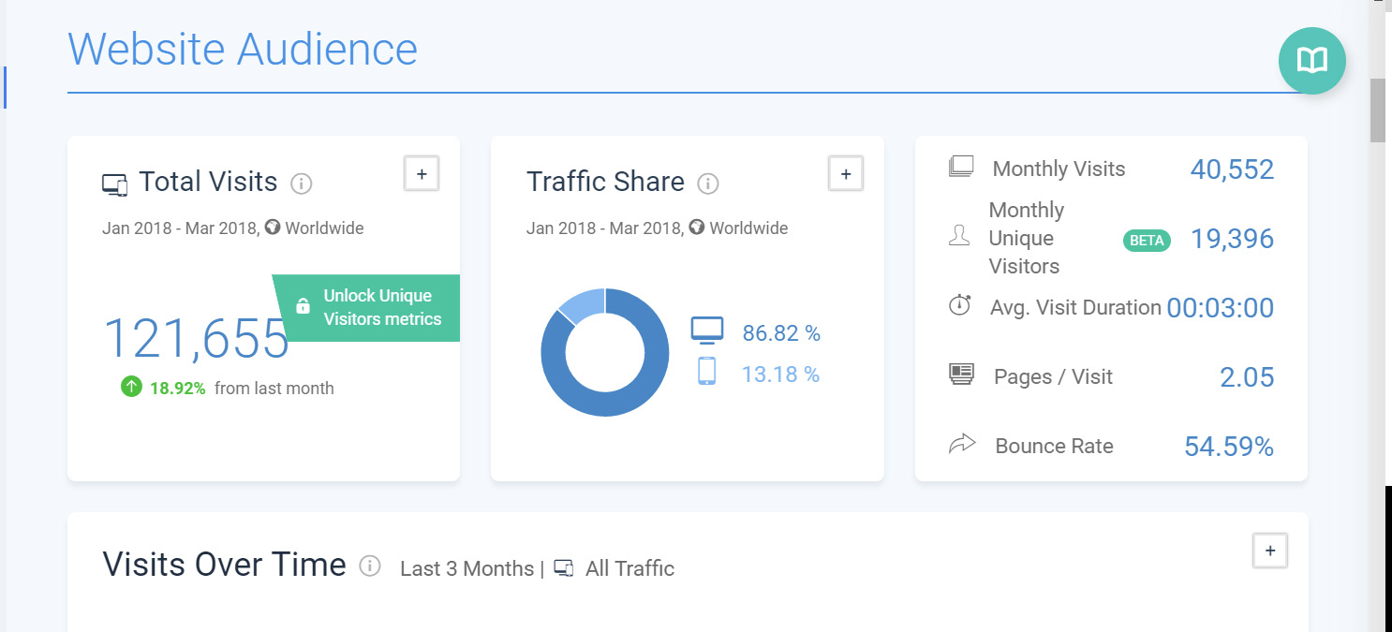Expand the Total Visits card with plus

(422, 174)
